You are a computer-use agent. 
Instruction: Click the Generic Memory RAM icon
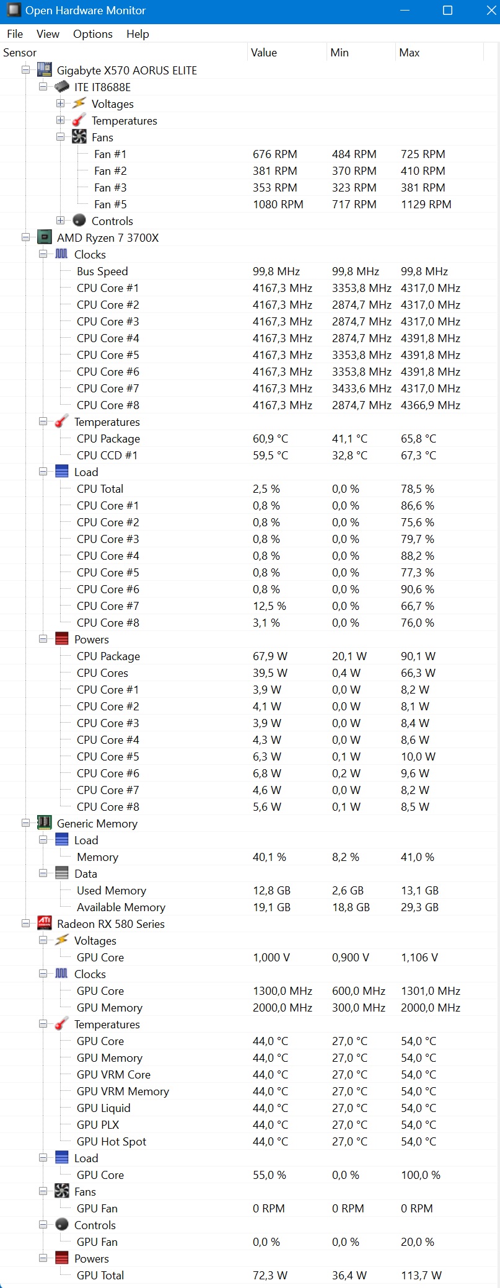pos(44,823)
